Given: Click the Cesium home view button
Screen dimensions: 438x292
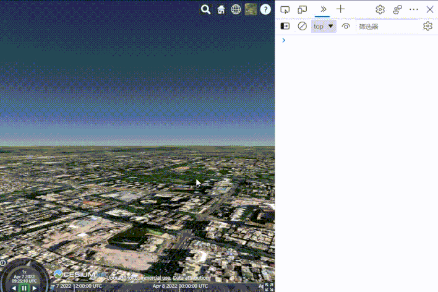Looking at the screenshot, I should (x=221, y=9).
